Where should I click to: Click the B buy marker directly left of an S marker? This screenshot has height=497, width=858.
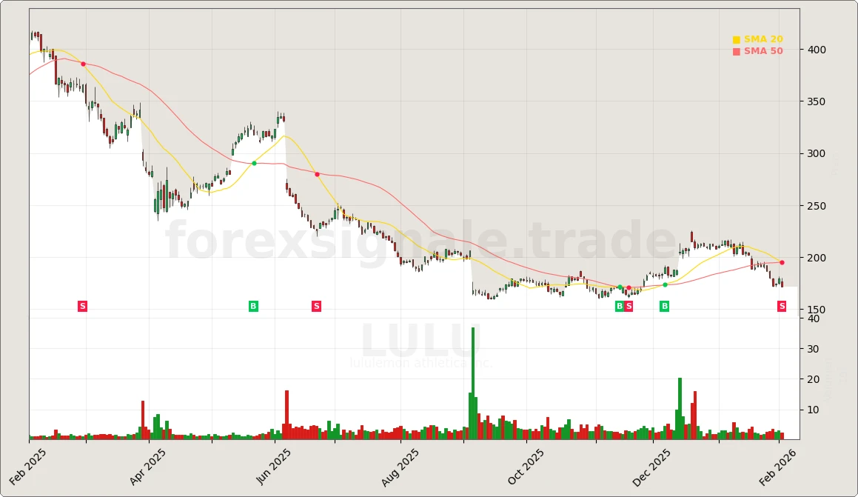pyautogui.click(x=620, y=307)
